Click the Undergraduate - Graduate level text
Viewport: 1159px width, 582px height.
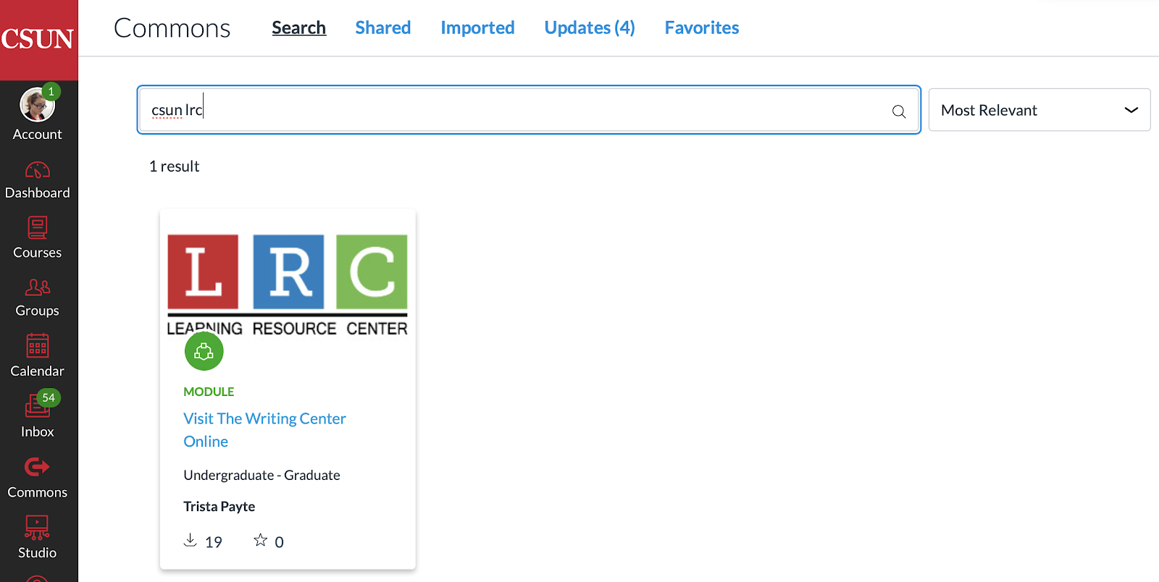261,476
